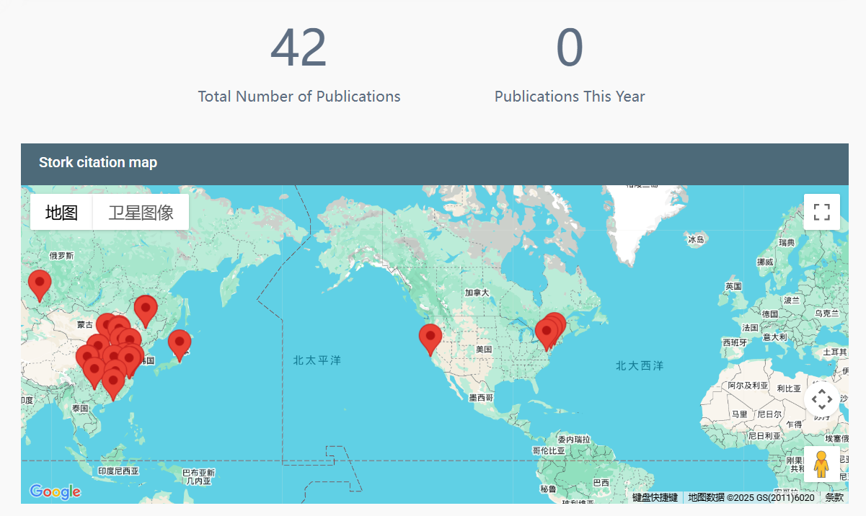Click the 美国 country label
Viewport: 866px width, 516px height.
point(483,350)
